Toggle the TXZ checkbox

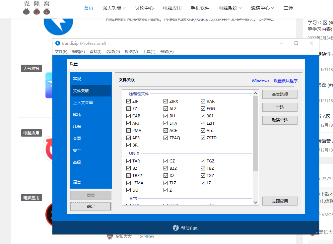[203, 176]
